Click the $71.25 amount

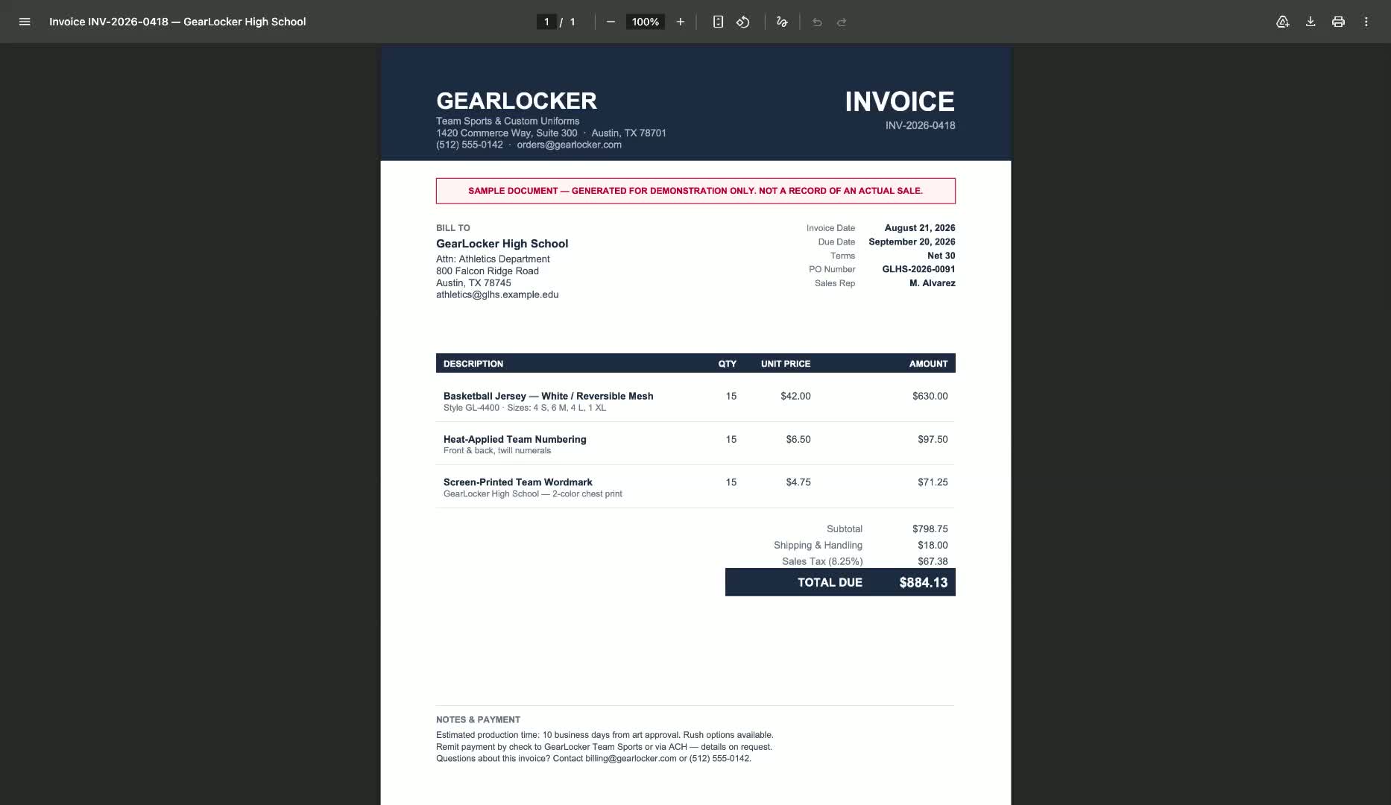click(x=933, y=482)
